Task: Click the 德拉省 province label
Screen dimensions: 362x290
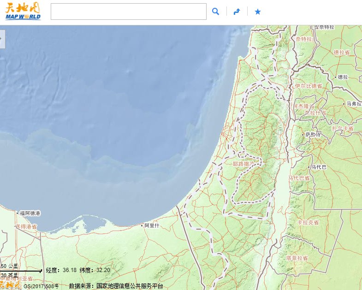Action: (x=342, y=53)
